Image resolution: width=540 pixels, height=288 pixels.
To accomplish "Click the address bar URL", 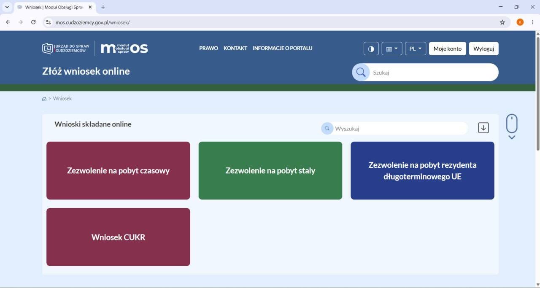I will (x=93, y=22).
